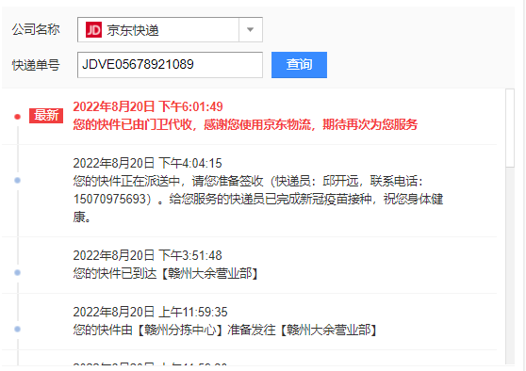
Task: Click the 正在派送中 delivery message line
Action: [248, 182]
